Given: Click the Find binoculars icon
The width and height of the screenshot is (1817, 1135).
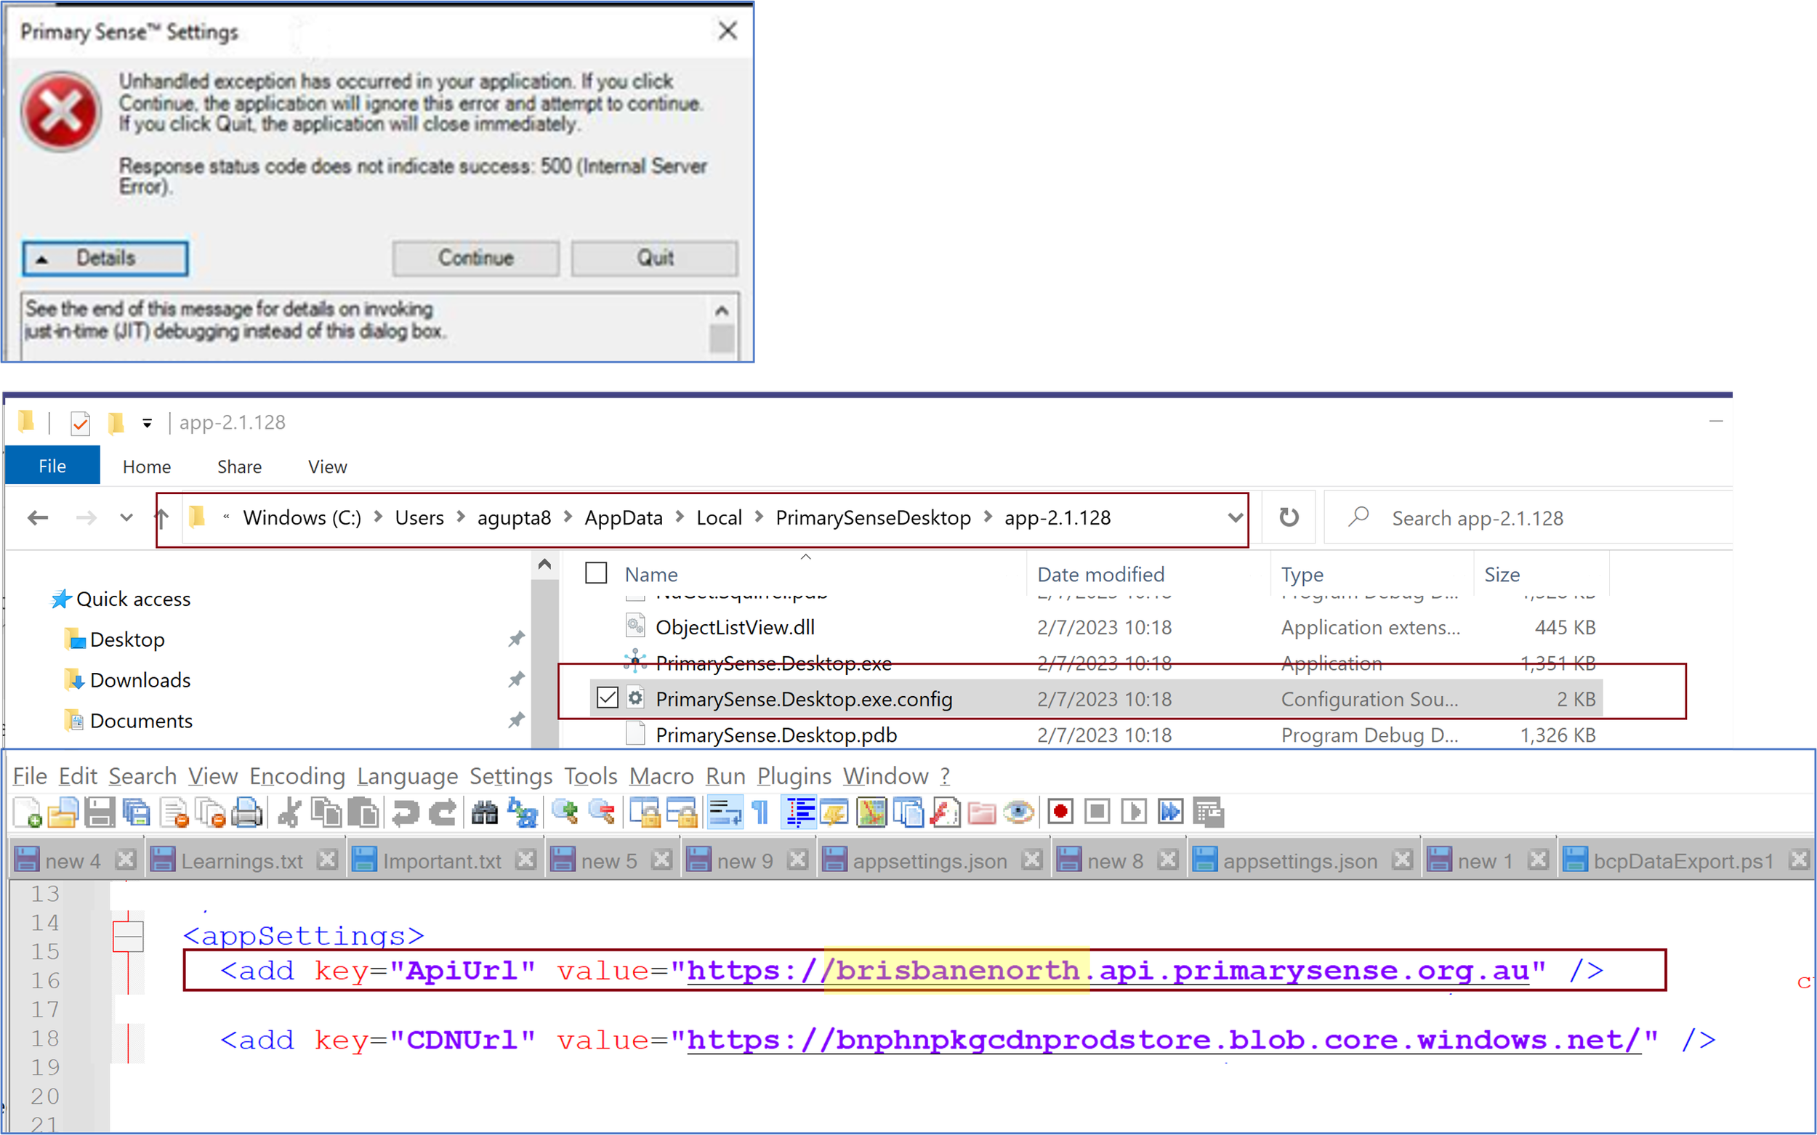Looking at the screenshot, I should pos(484,813).
